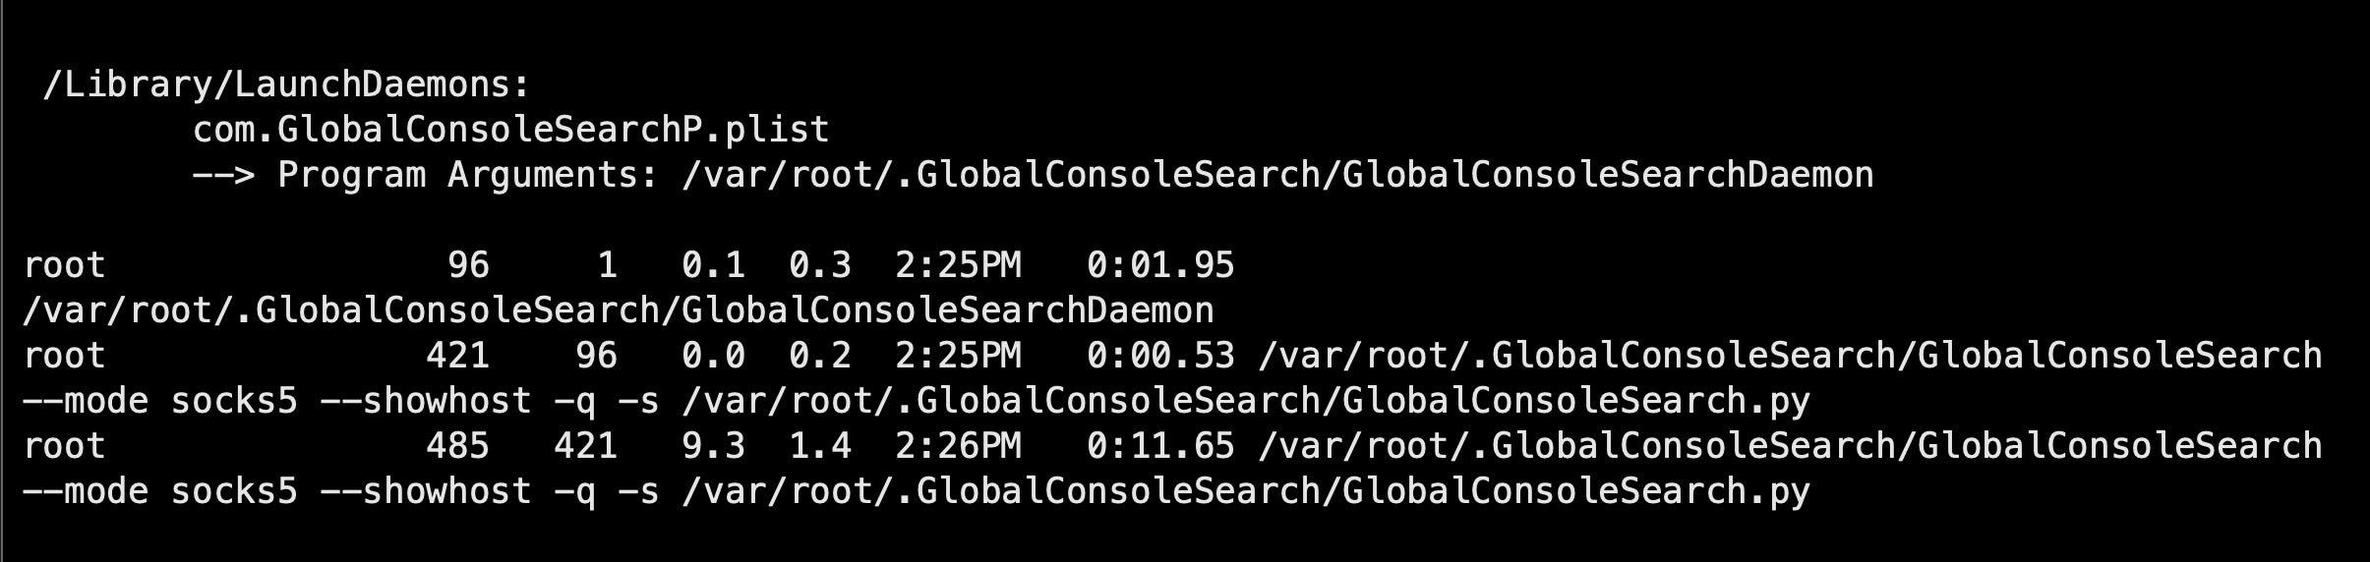Click the 0:11.65 CPU time value
The width and height of the screenshot is (2370, 562).
point(1160,446)
